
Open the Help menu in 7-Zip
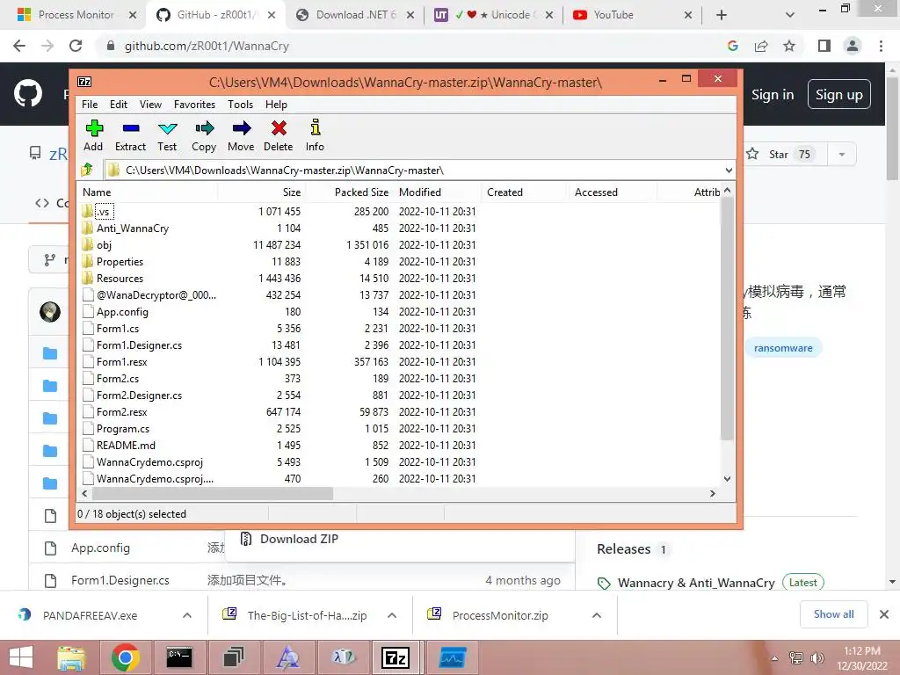pyautogui.click(x=276, y=105)
